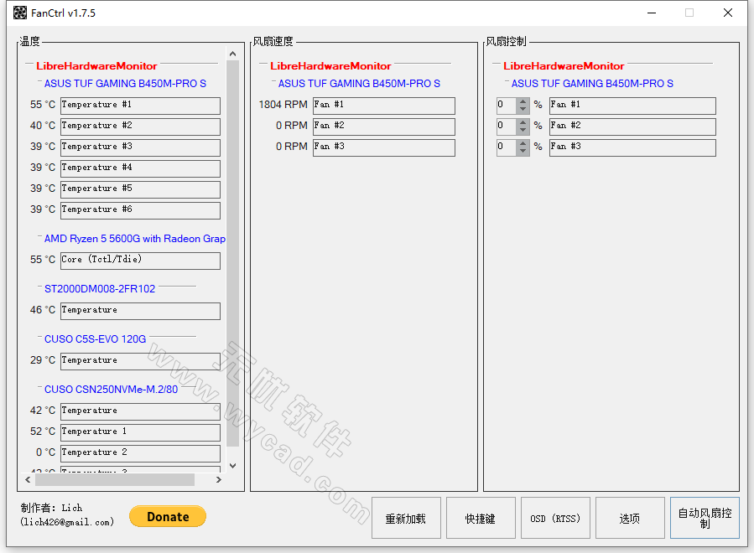Open the 选项 options window
The height and width of the screenshot is (553, 754).
tap(630, 519)
